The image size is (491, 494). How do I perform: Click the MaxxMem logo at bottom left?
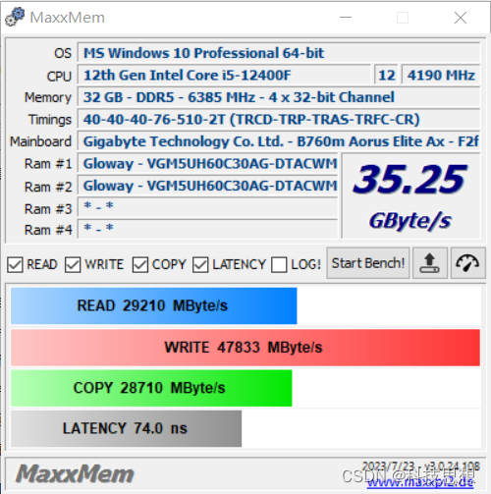[x=75, y=473]
